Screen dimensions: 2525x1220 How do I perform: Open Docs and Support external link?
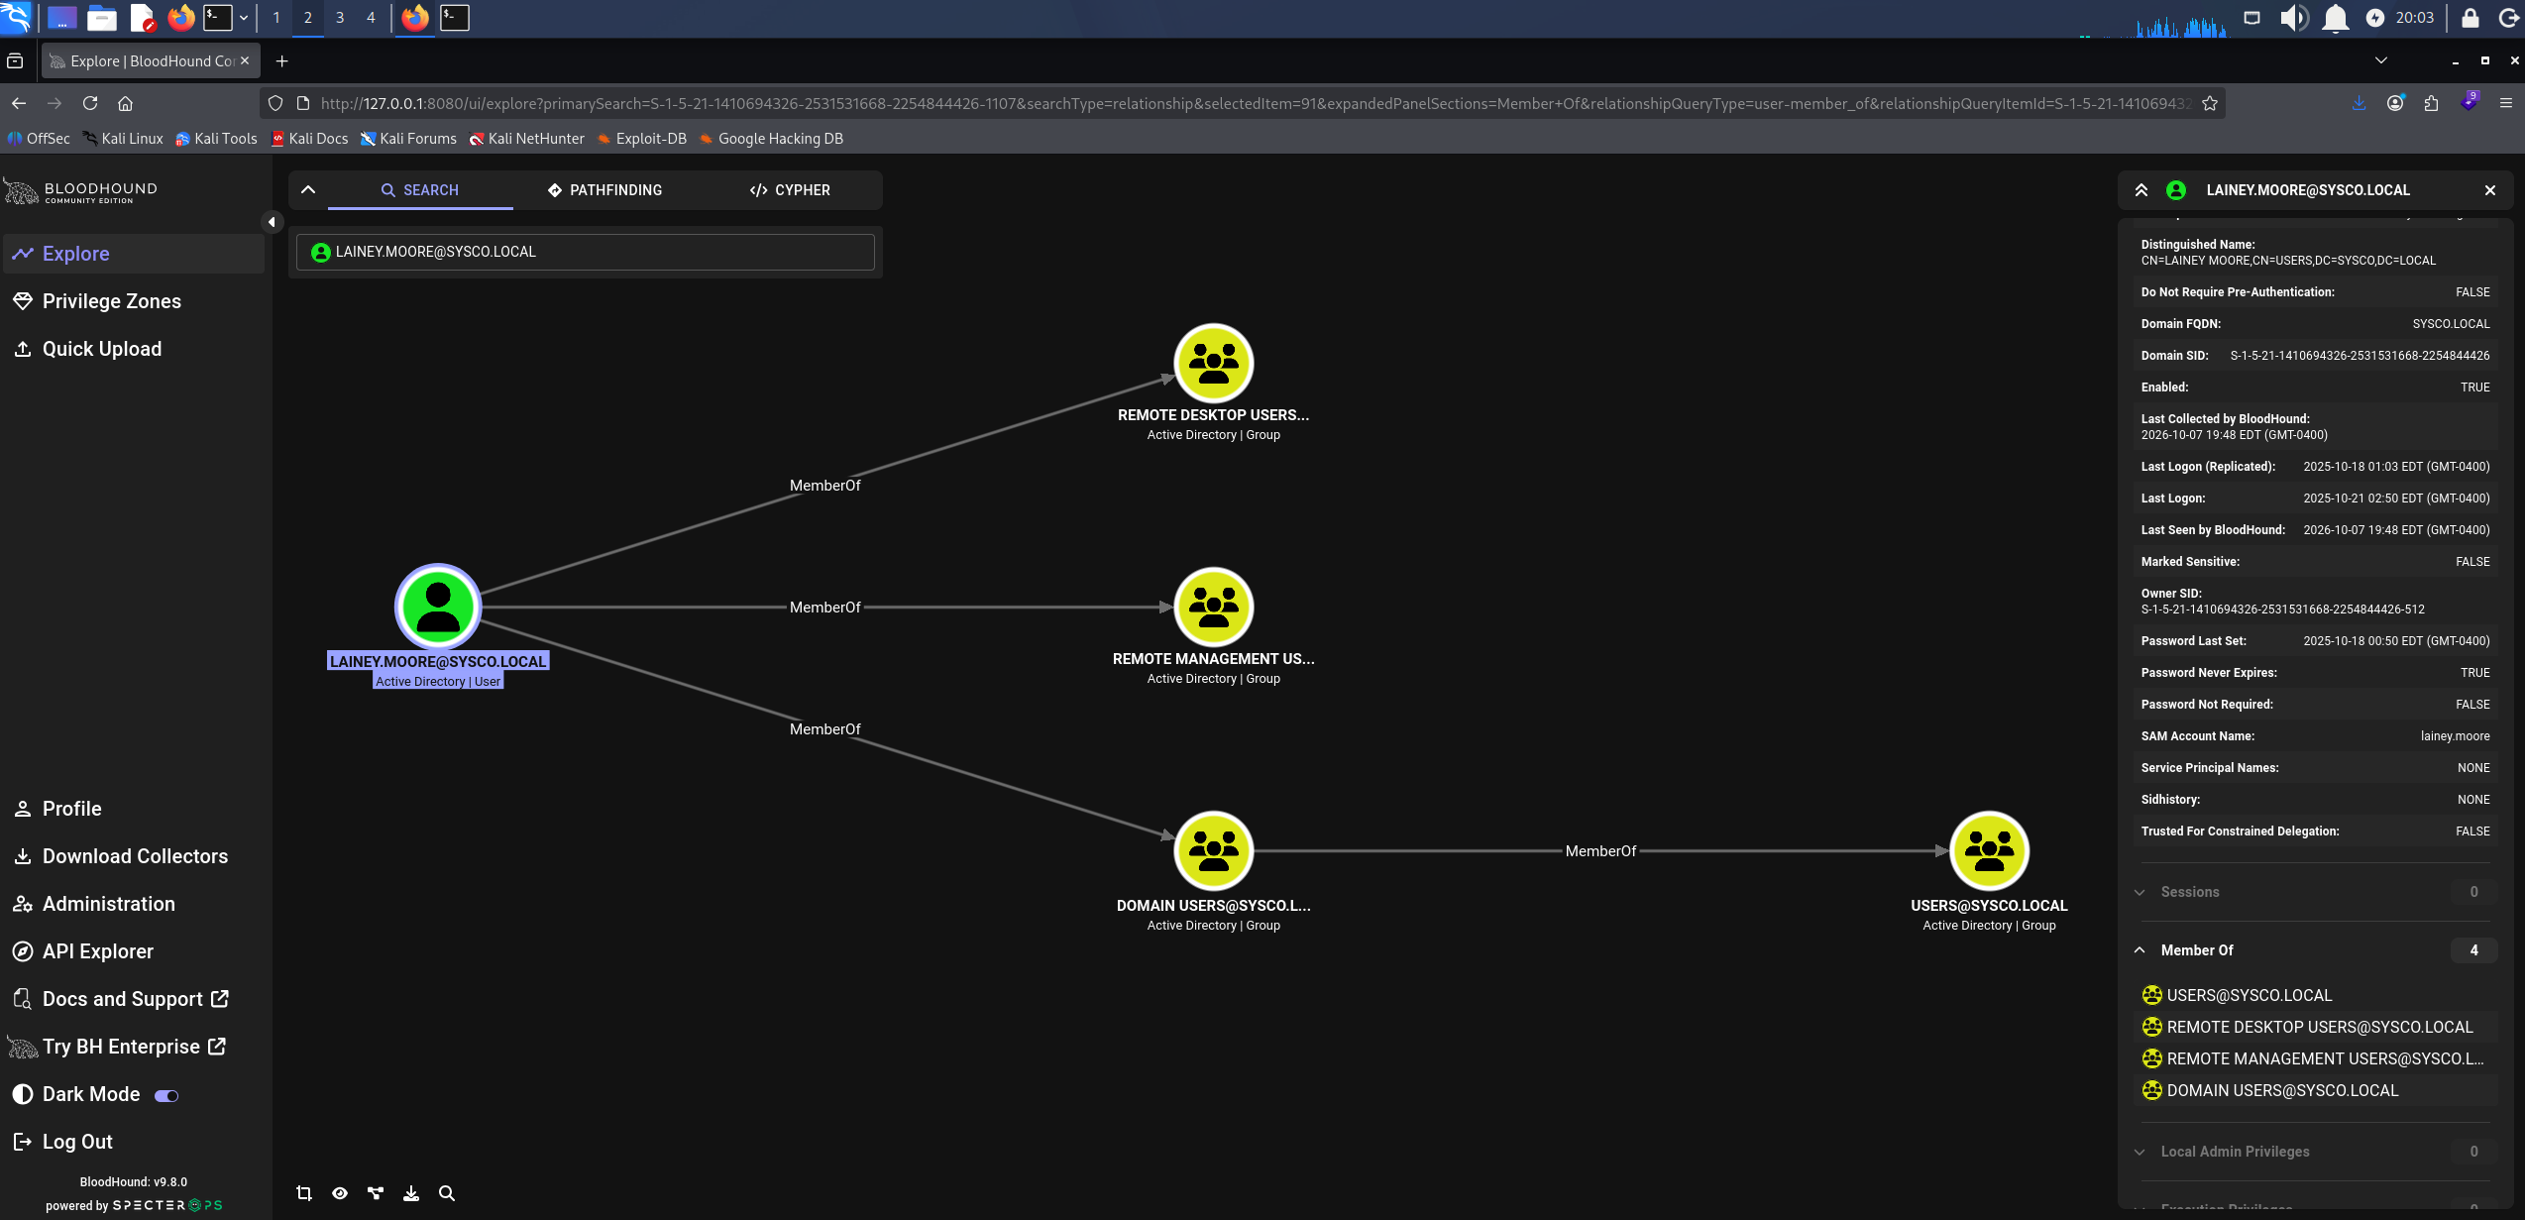point(133,999)
